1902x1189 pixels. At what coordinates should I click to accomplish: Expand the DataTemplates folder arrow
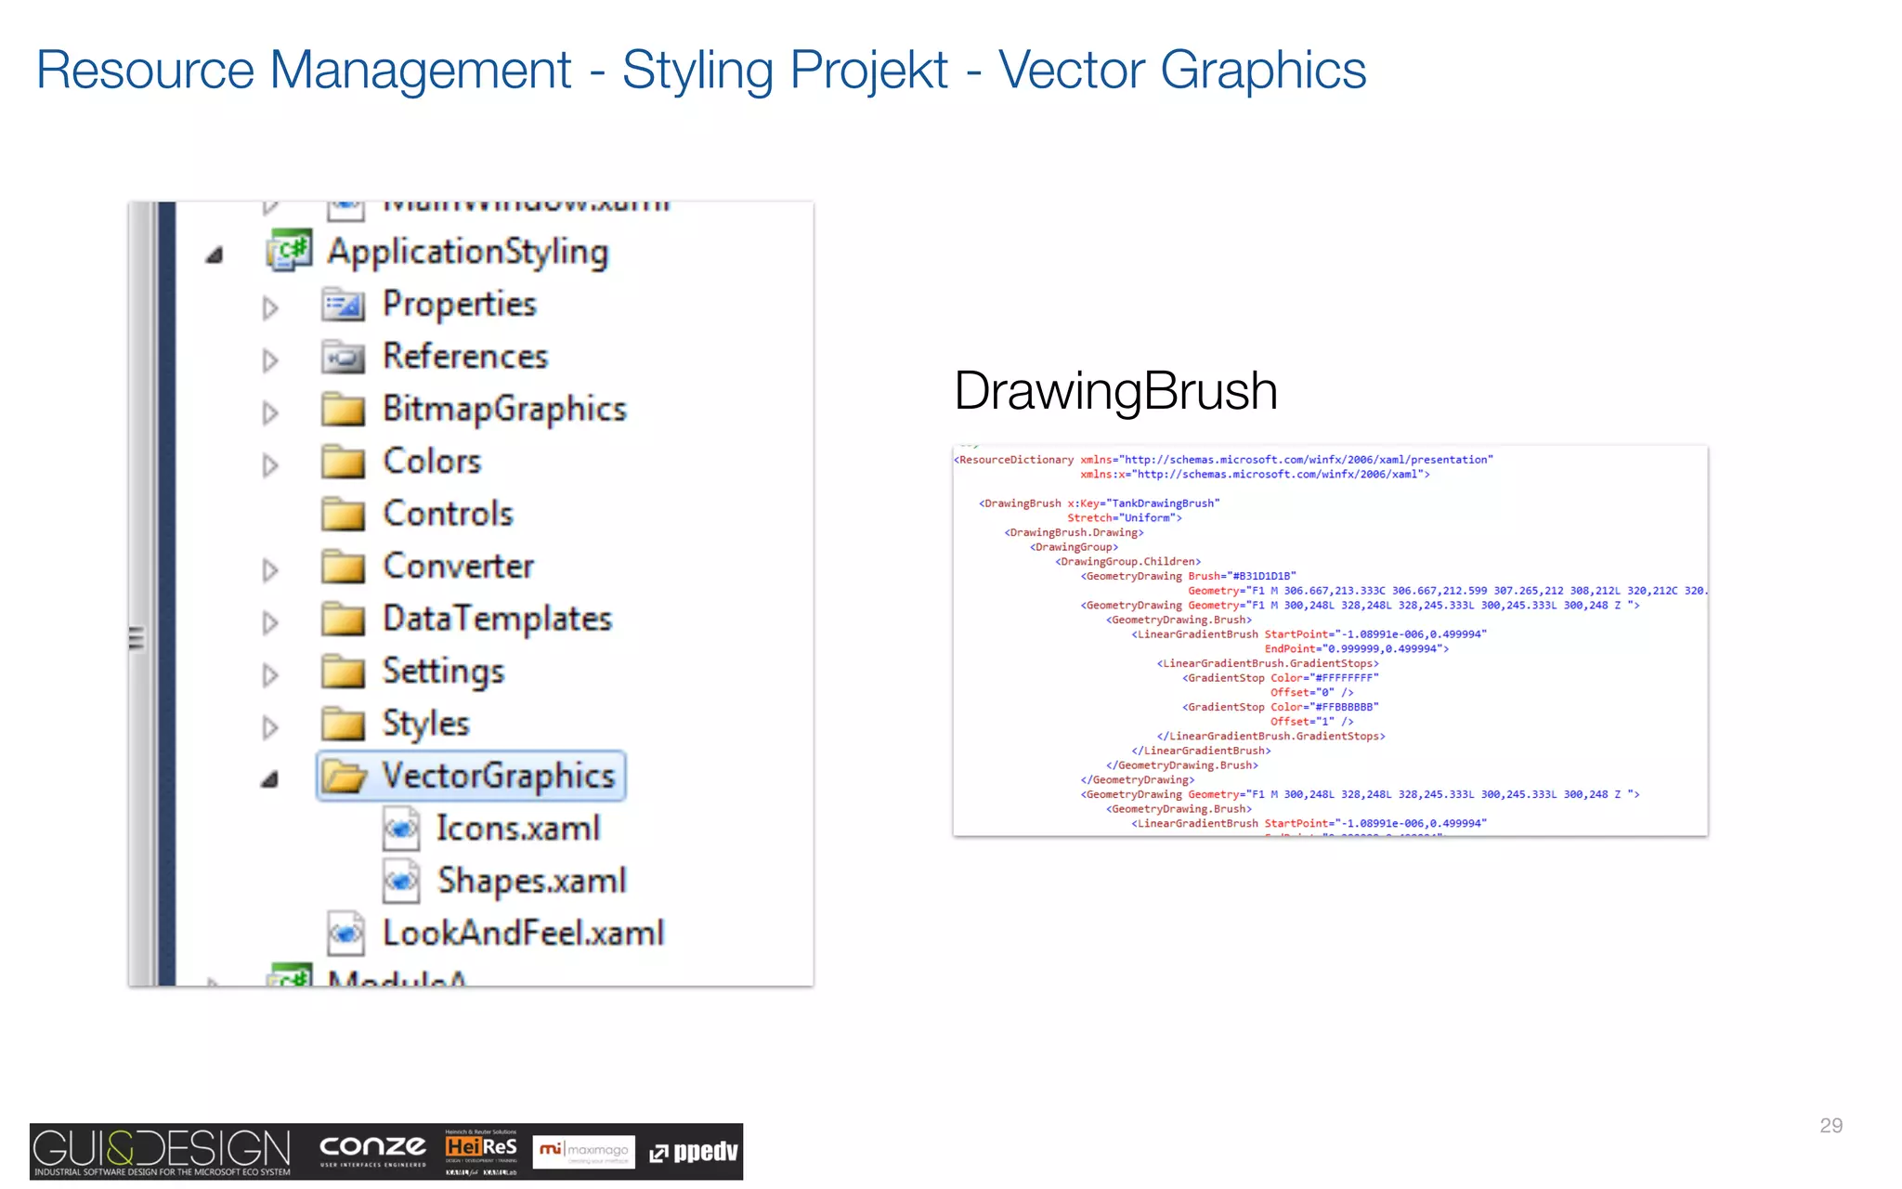pyautogui.click(x=270, y=622)
